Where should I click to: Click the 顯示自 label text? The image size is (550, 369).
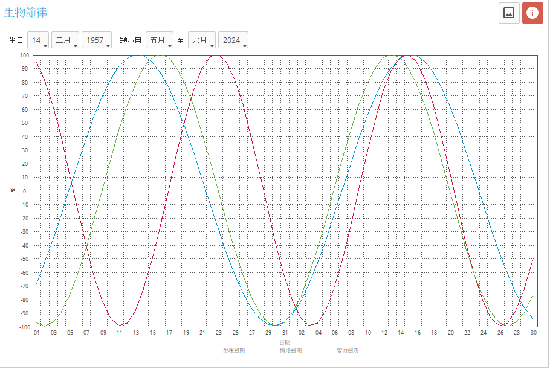(131, 40)
